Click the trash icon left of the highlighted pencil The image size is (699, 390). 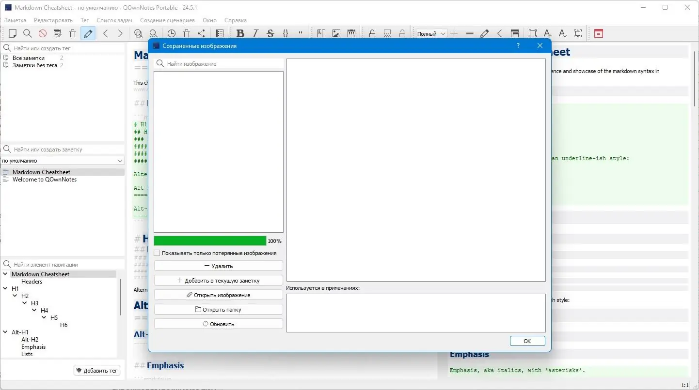tap(73, 33)
